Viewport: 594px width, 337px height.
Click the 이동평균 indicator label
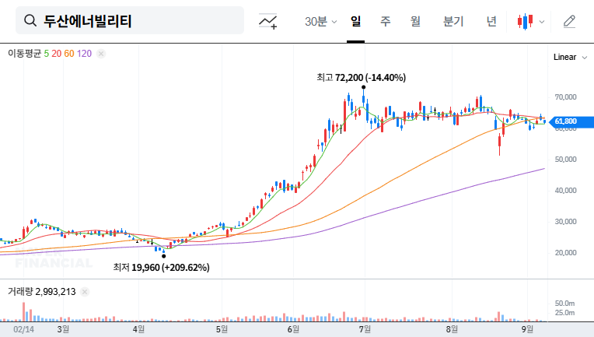click(x=25, y=54)
